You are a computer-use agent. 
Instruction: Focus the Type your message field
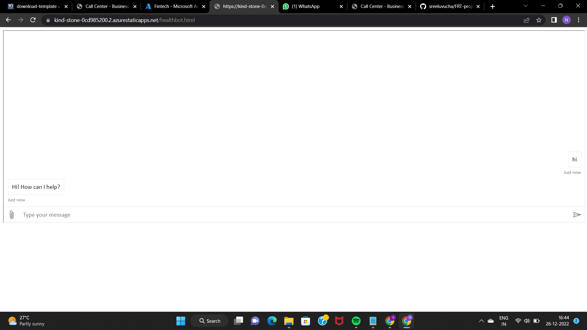pyautogui.click(x=293, y=215)
